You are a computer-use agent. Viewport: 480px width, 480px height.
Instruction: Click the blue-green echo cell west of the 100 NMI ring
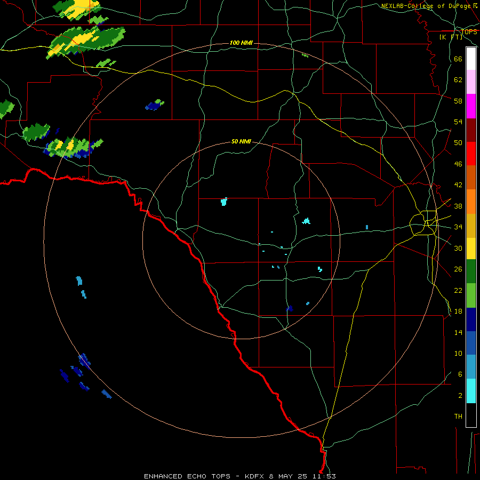pos(155,105)
